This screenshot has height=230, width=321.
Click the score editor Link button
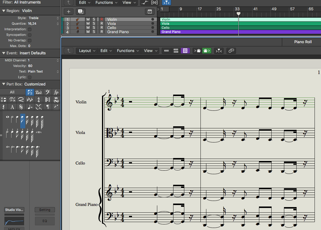point(231,51)
